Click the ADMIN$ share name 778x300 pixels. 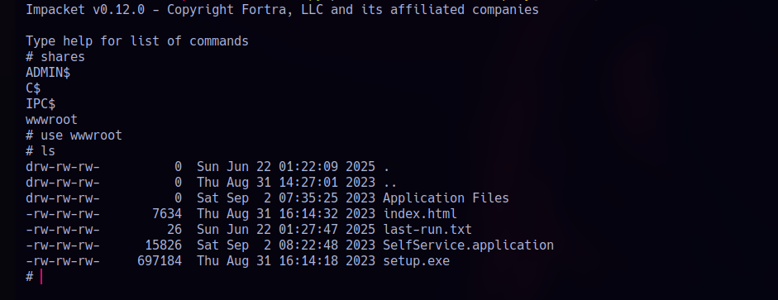click(x=48, y=73)
